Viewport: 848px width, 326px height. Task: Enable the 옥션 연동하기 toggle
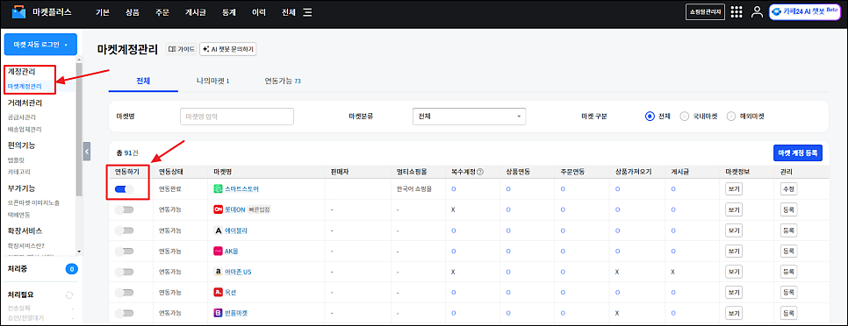pos(125,293)
